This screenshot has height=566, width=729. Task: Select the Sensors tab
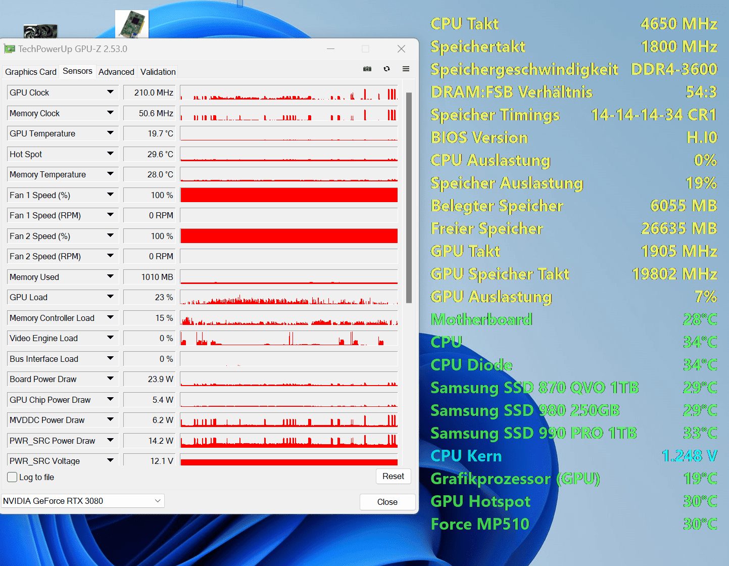coord(77,71)
